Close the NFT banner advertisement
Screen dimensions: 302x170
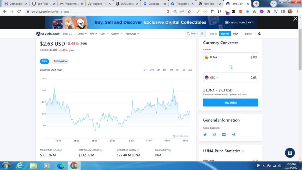coord(295,19)
